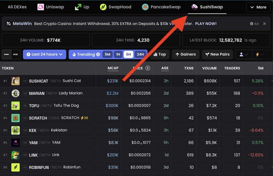Show Gainers list
The width and height of the screenshot is (273, 176).
(x=185, y=54)
